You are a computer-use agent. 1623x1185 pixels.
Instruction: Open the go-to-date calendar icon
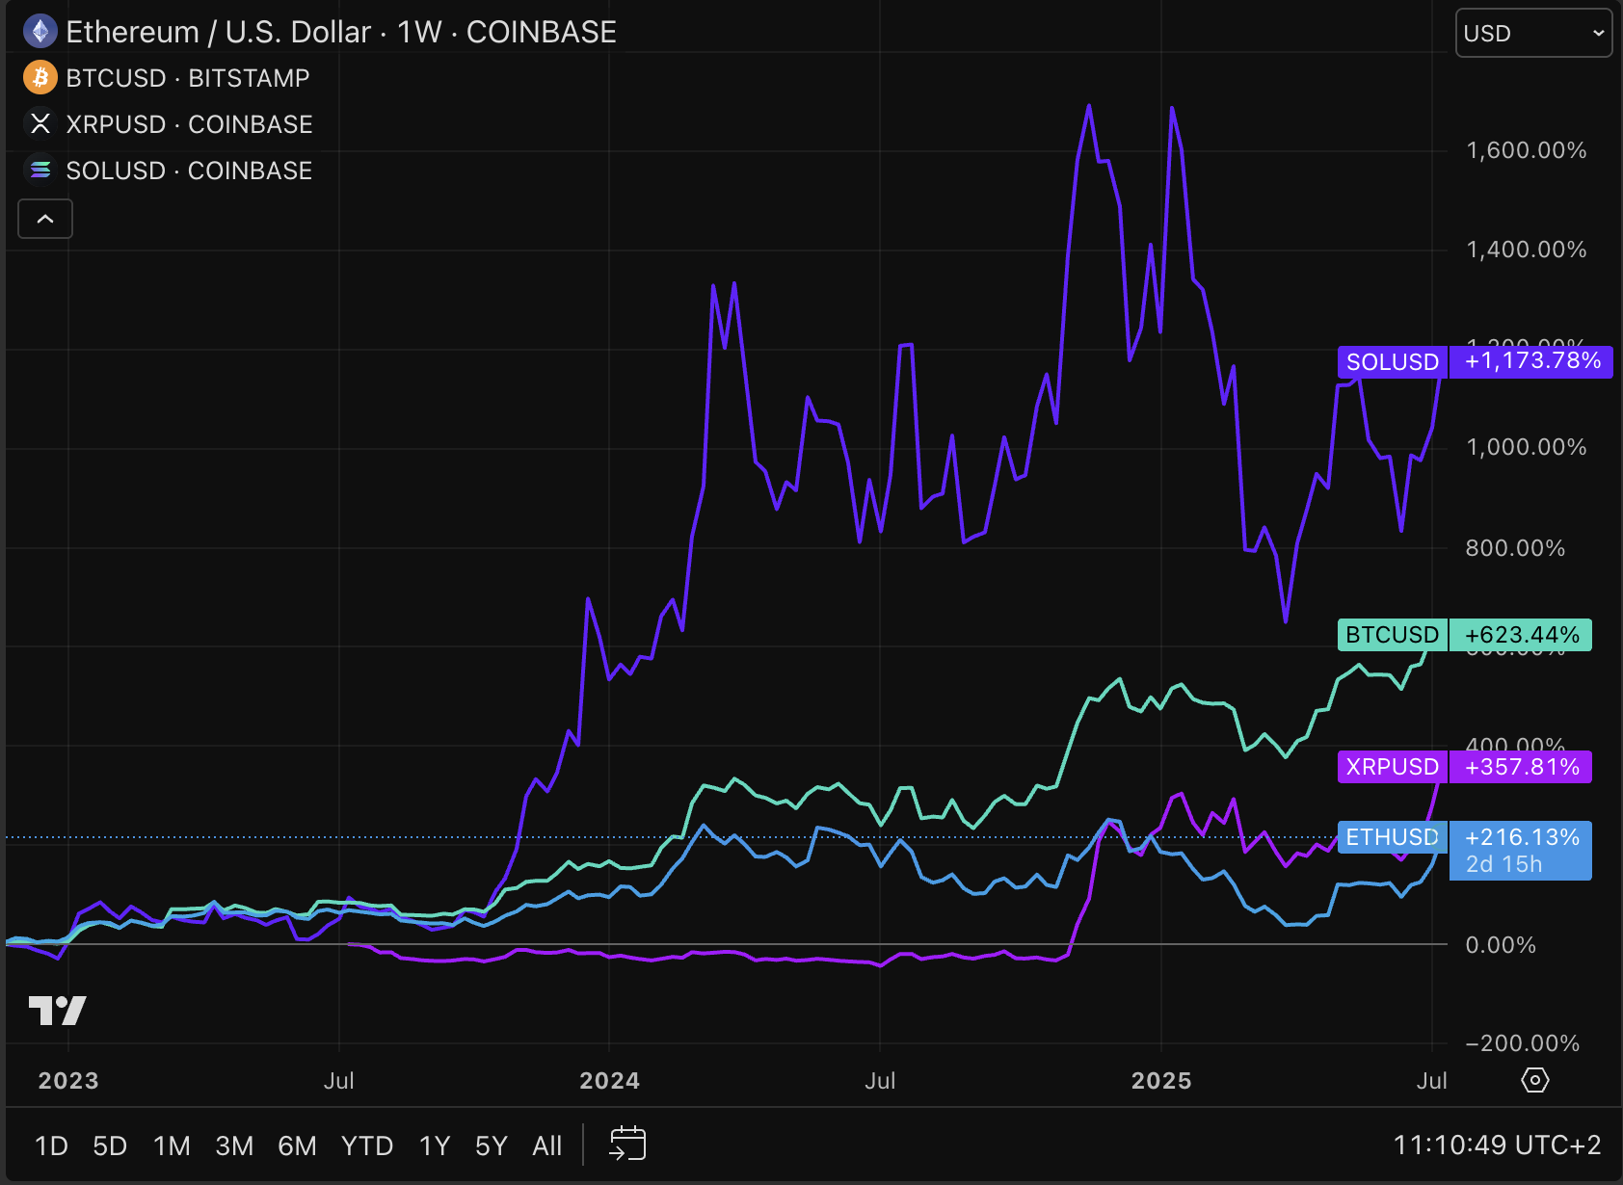[627, 1145]
